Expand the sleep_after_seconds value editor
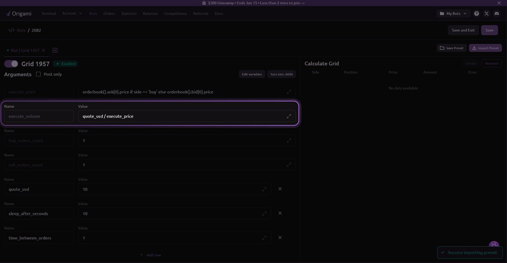507x263 pixels. 264,214
